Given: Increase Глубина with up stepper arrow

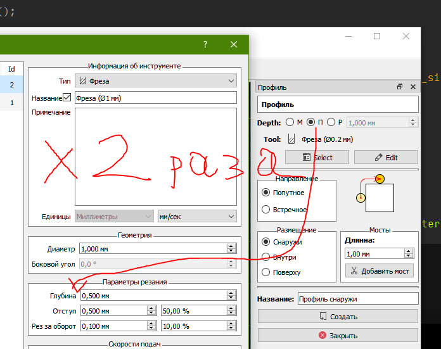Looking at the screenshot, I should pos(231,293).
